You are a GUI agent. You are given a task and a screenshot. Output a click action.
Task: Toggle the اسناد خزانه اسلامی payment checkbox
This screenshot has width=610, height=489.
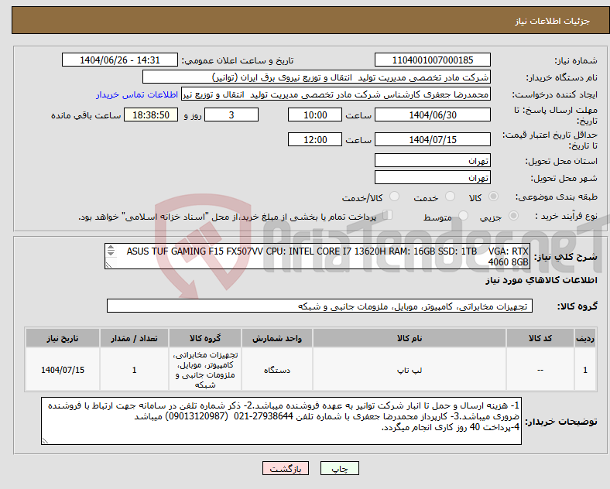[388, 214]
